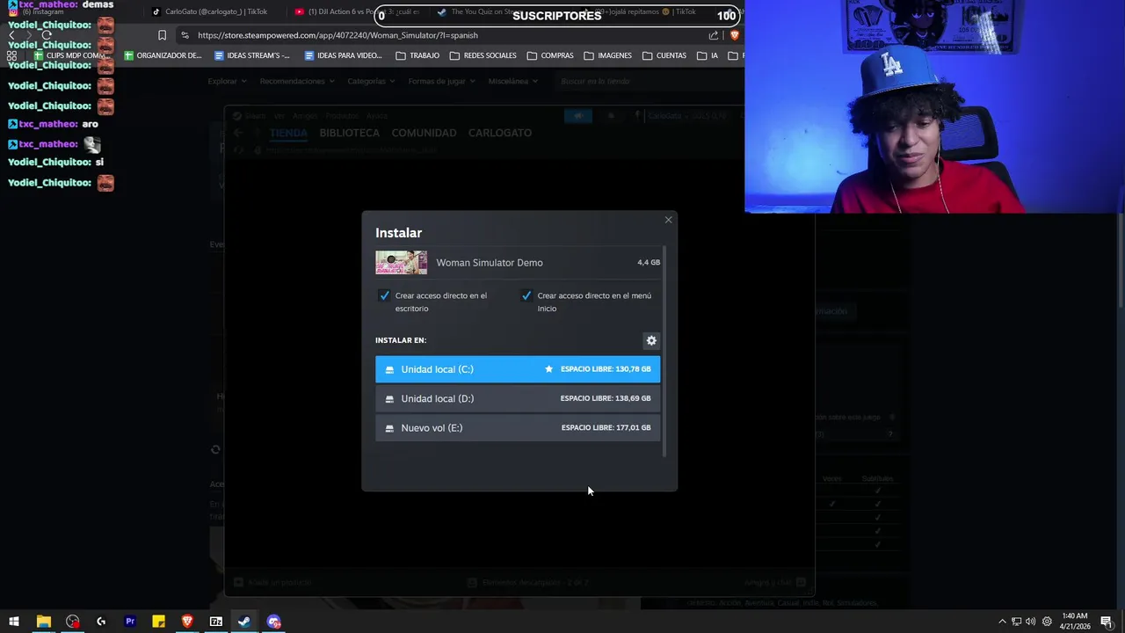The height and width of the screenshot is (633, 1125).
Task: Open Steam from taskbar
Action: click(x=244, y=622)
